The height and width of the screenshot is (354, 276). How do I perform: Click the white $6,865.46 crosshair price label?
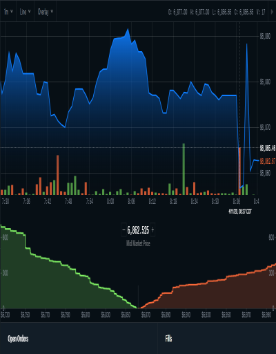268,148
